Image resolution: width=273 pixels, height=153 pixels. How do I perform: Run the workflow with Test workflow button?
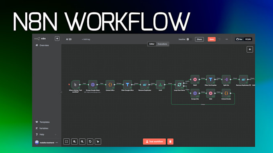point(154,141)
